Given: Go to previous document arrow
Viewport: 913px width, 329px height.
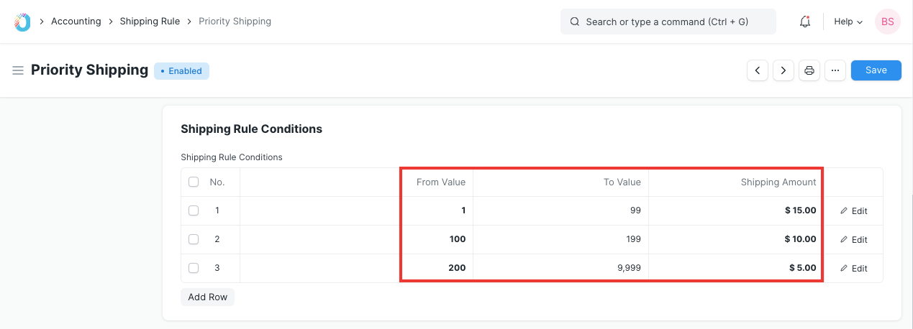Looking at the screenshot, I should click(758, 70).
